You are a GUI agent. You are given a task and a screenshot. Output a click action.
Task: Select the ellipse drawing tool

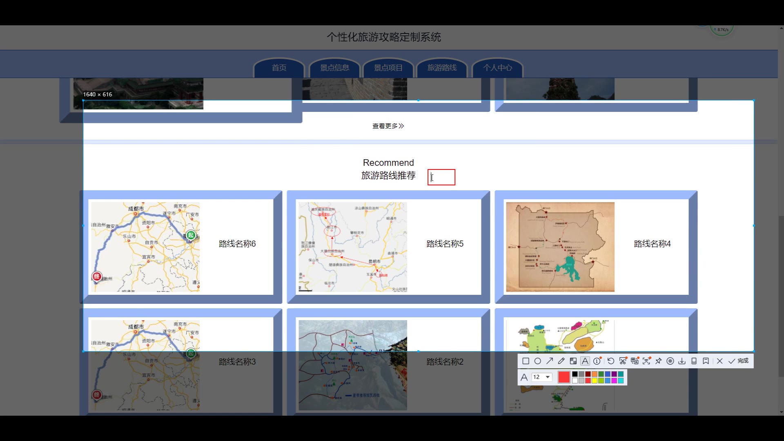click(538, 361)
